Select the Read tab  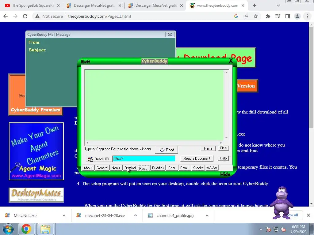(x=144, y=168)
